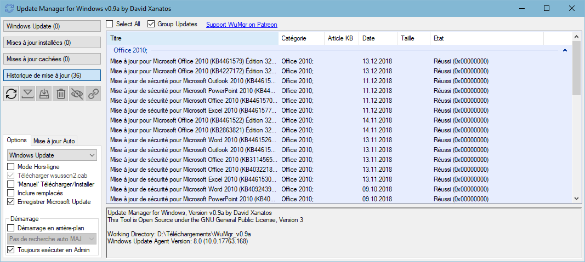Switch to Mise à jour Auto tab
This screenshot has height=262, width=585.
pyautogui.click(x=54, y=141)
